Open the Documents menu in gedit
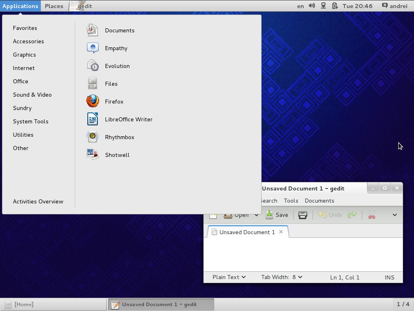414x311 pixels. coord(319,201)
